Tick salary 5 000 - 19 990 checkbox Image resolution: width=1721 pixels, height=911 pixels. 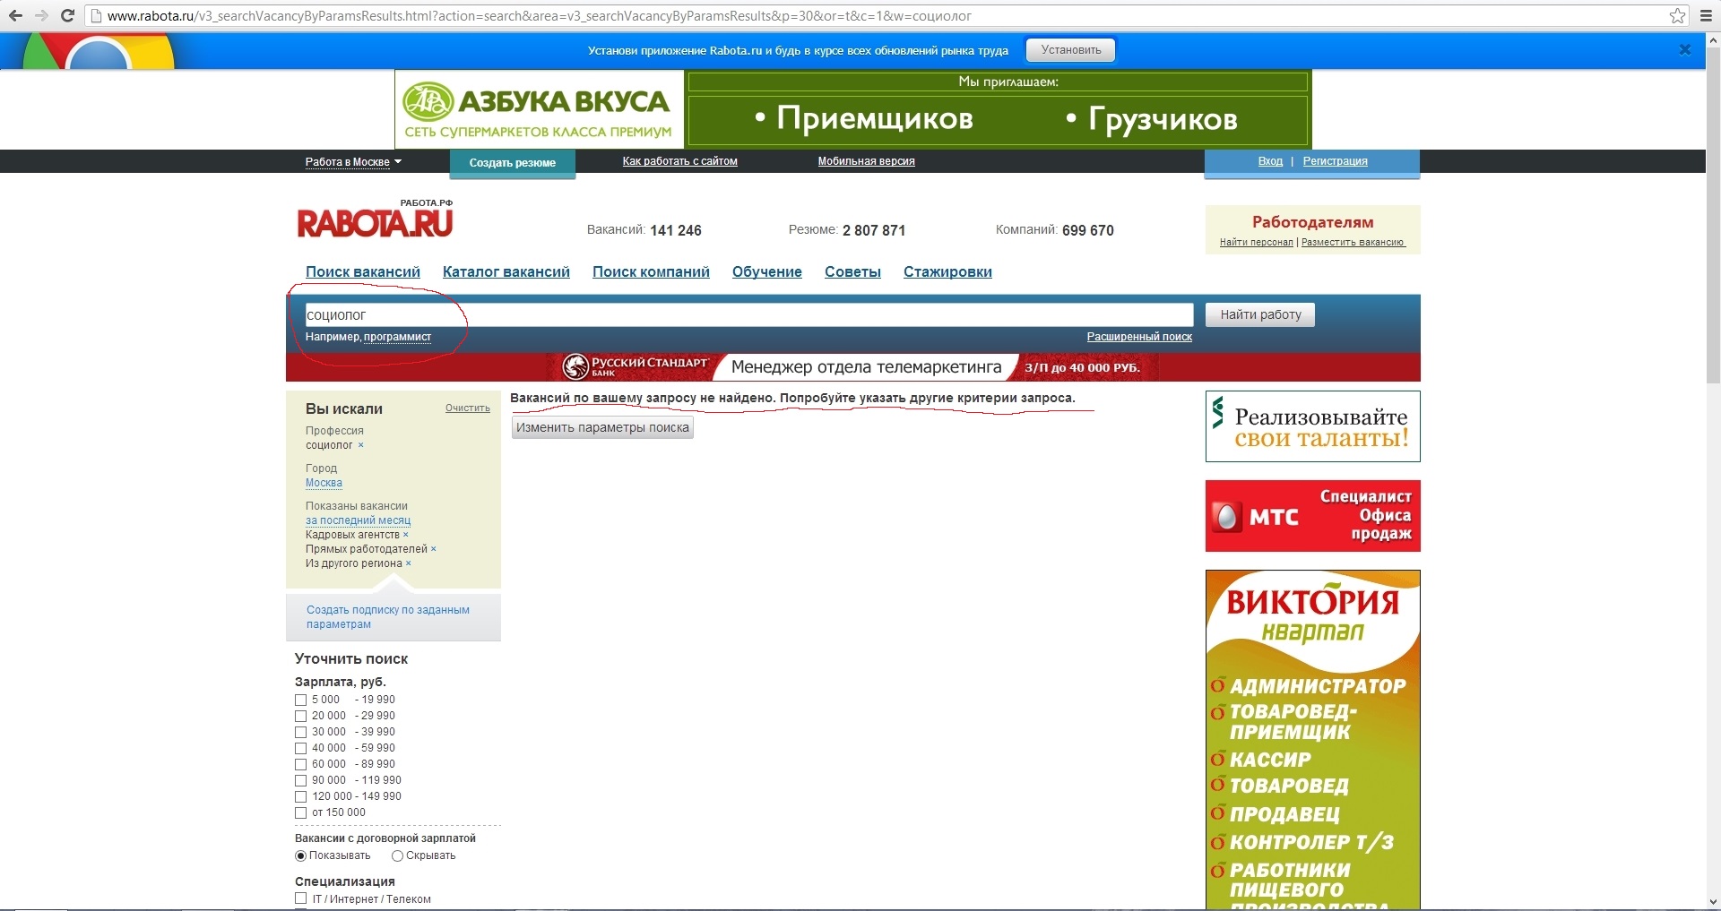[x=301, y=700]
